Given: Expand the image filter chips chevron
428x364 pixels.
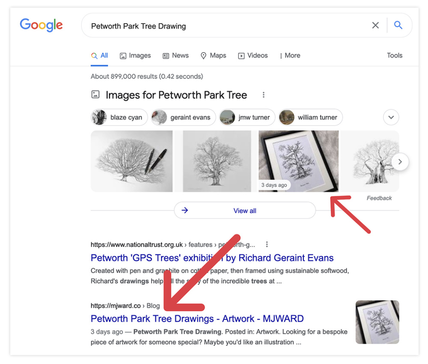Looking at the screenshot, I should click(x=391, y=117).
